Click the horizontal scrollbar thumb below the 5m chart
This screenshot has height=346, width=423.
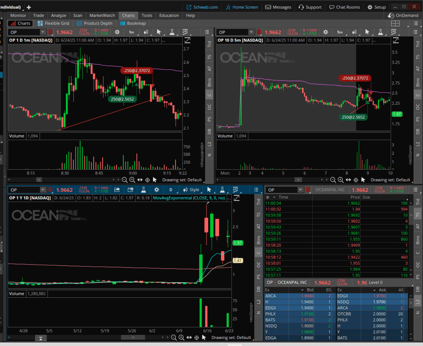click(x=298, y=180)
